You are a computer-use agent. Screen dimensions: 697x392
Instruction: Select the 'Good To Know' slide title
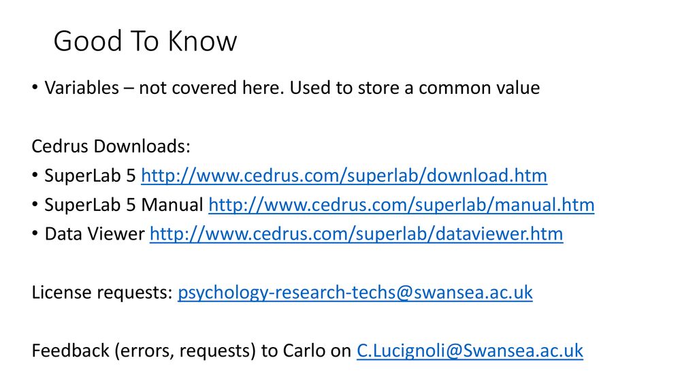tap(146, 41)
